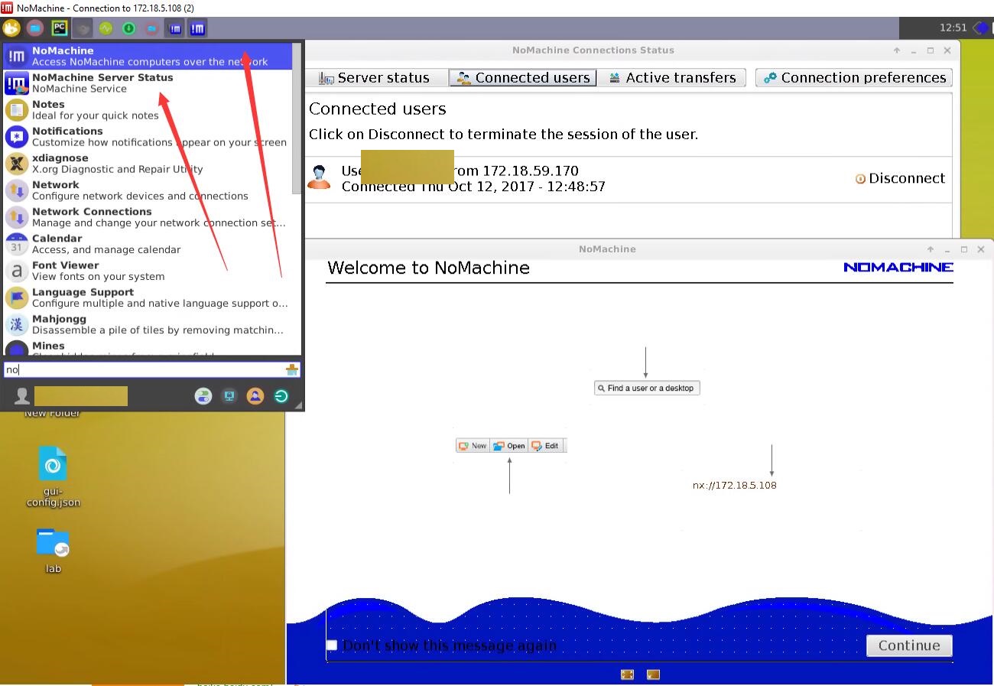This screenshot has height=686, width=994.
Task: Click the green system monitor panel icon
Action: click(106, 29)
